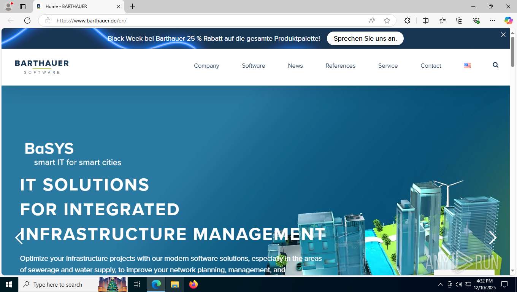Open the Windows Start menu

coord(9,284)
